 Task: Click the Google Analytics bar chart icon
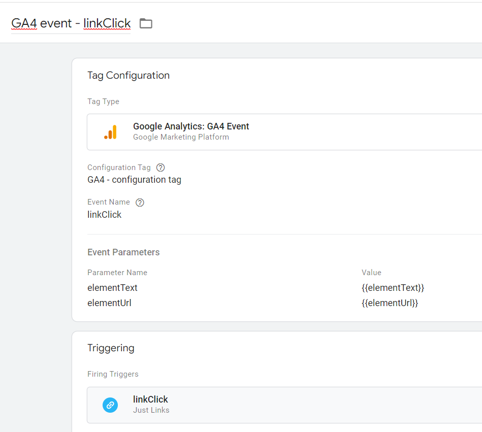coord(111,132)
